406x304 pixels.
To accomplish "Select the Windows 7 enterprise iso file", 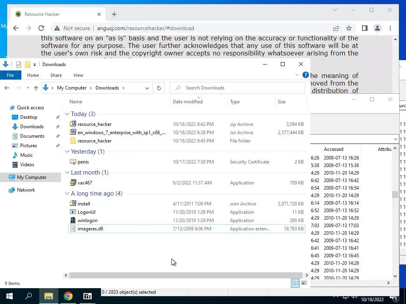I will point(186,132).
